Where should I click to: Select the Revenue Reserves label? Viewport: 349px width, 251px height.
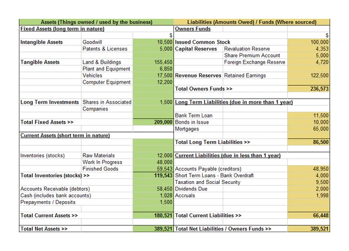(198, 75)
